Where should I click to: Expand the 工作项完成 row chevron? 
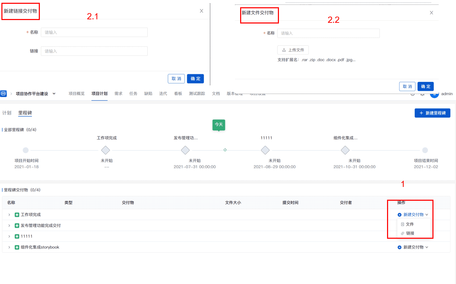[x=9, y=215]
